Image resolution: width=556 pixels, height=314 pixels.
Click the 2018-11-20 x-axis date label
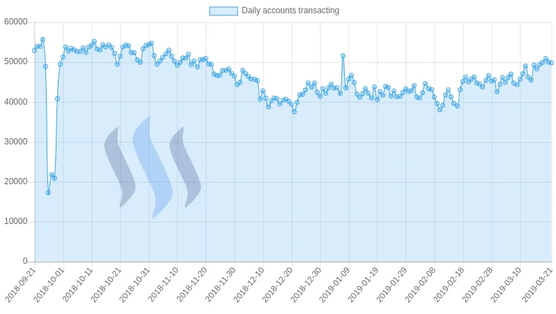pos(192,286)
